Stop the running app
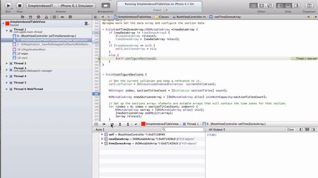 click(x=20, y=5)
